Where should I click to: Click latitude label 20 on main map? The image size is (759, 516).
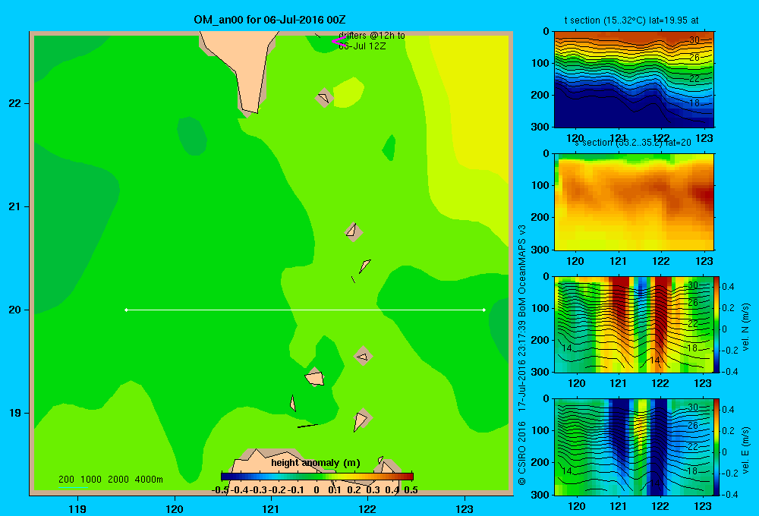(15, 310)
